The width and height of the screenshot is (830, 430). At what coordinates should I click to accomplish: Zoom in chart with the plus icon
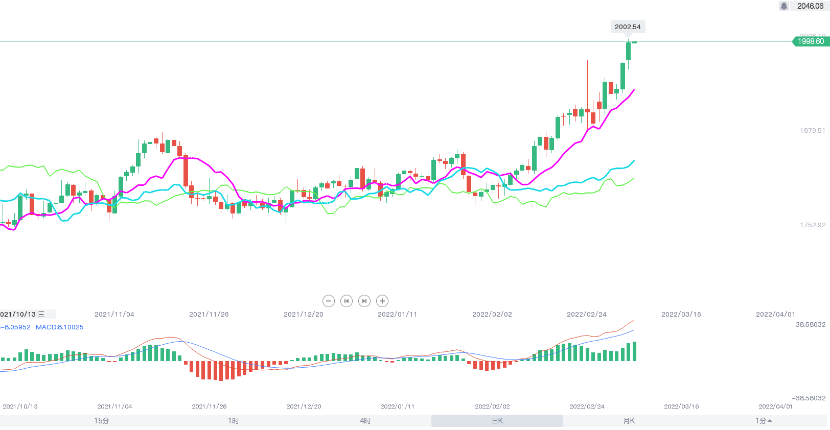click(382, 301)
